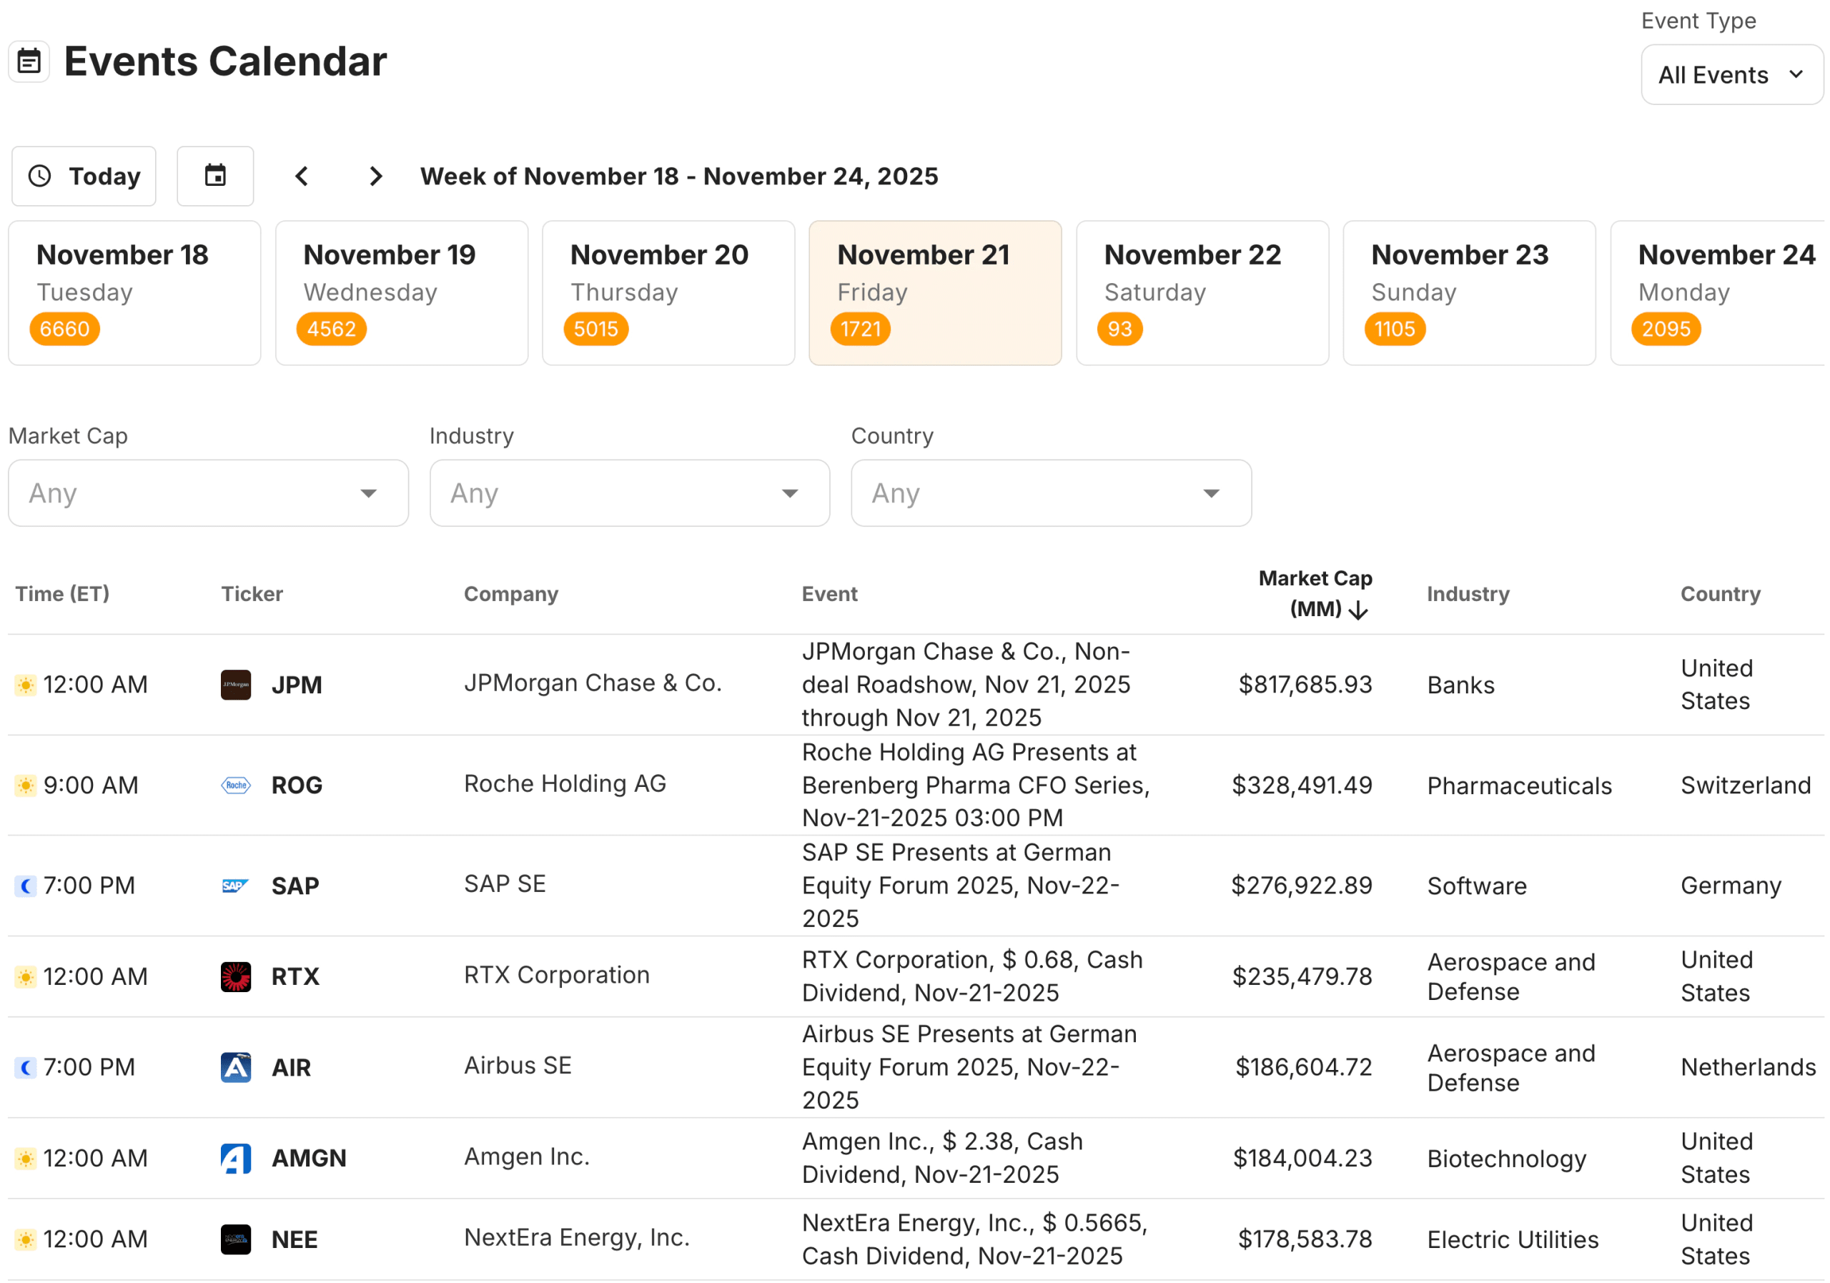Screen dimensions: 1830x1283
Task: Click the Roche Holding AG logo
Action: click(x=235, y=785)
